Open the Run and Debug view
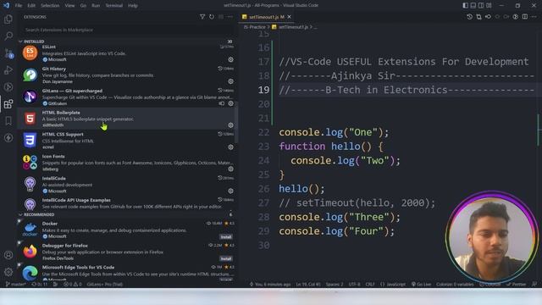The height and width of the screenshot is (305, 542). (8, 70)
